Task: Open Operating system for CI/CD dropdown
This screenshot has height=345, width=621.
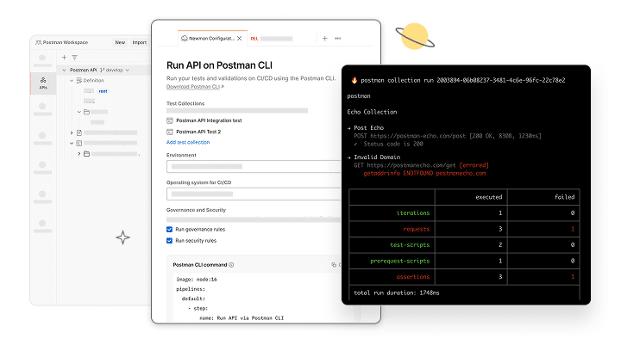Action: [254, 194]
